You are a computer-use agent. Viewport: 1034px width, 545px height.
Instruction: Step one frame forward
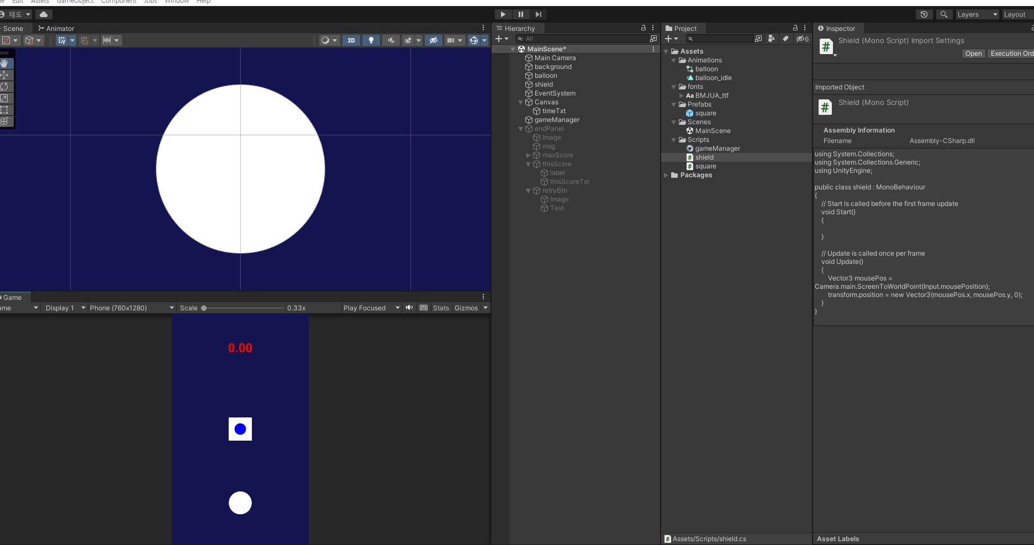tap(539, 14)
